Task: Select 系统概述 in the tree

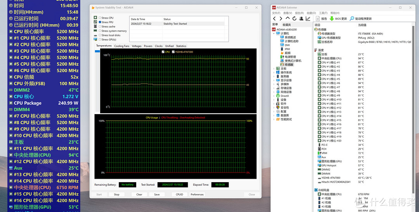Action: (288, 37)
